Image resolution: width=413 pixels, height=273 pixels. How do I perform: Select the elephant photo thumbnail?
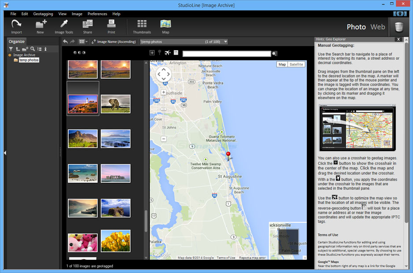(x=115, y=104)
